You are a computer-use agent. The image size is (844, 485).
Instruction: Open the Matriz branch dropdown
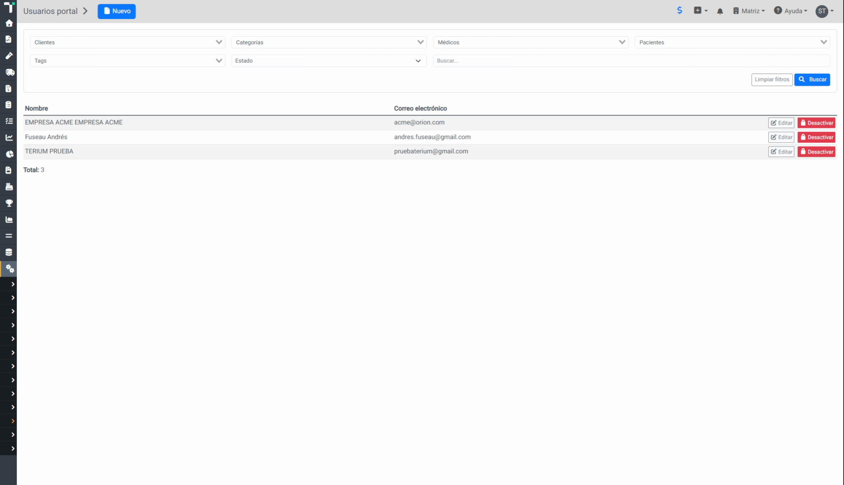749,11
